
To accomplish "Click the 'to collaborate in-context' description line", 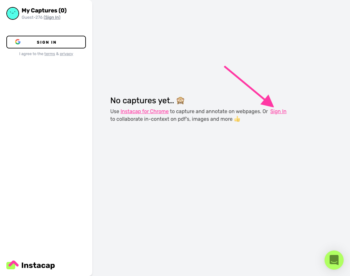I will (x=171, y=119).
